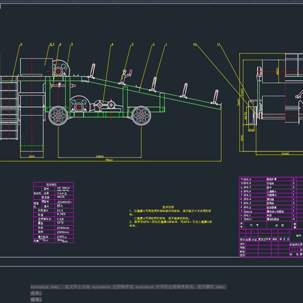Click the 7.5 kW motor power value
The height and width of the screenshot is (303, 303).
tap(62, 193)
